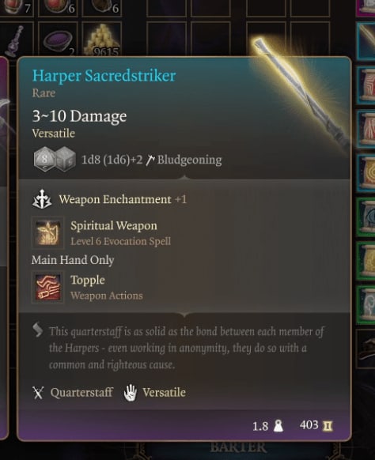Select the blue eye scroll item
This screenshot has width=375, height=460.
[366, 217]
